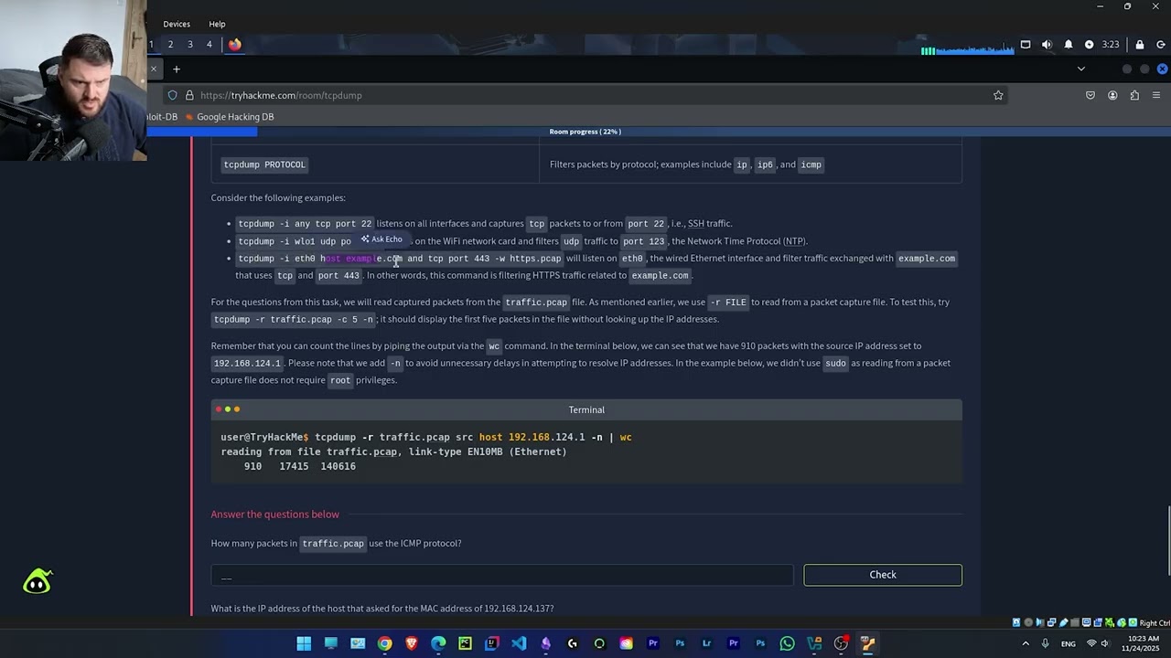This screenshot has height=658, width=1171.
Task: Open the Google Hacking DB bookmark
Action: coord(229,117)
